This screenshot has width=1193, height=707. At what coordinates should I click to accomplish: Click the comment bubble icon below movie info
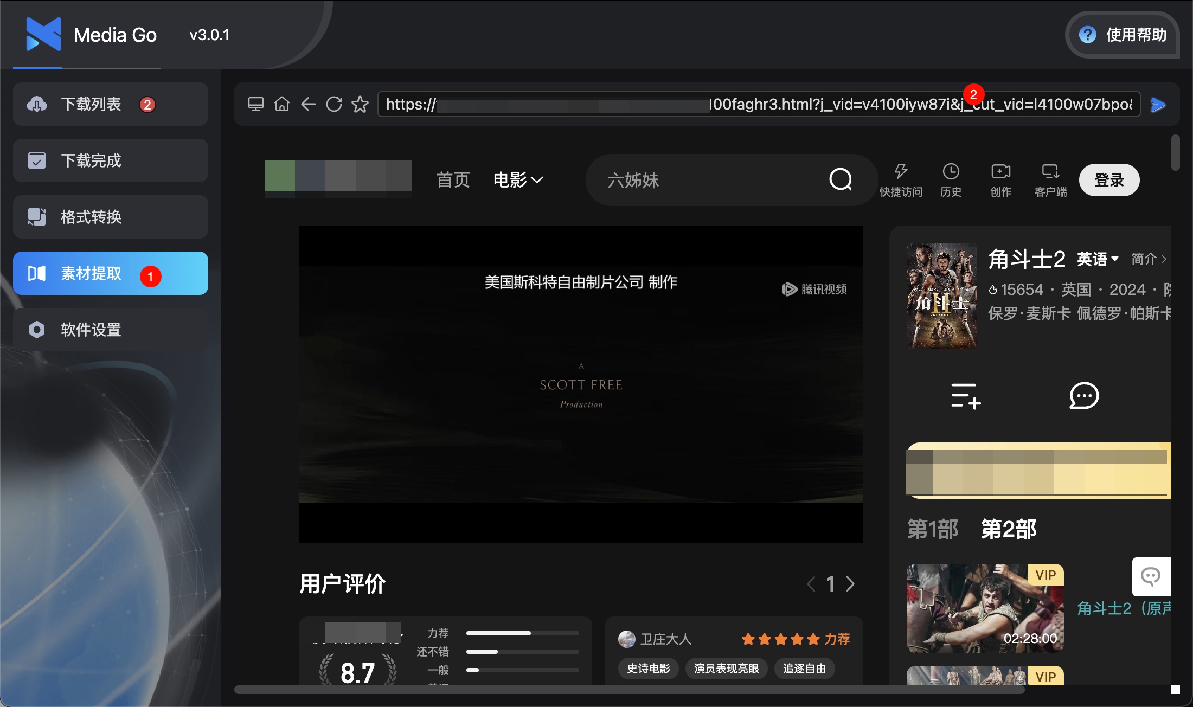pos(1082,396)
